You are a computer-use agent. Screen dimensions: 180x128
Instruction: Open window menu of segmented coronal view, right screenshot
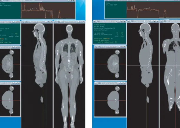click(x=161, y=21)
